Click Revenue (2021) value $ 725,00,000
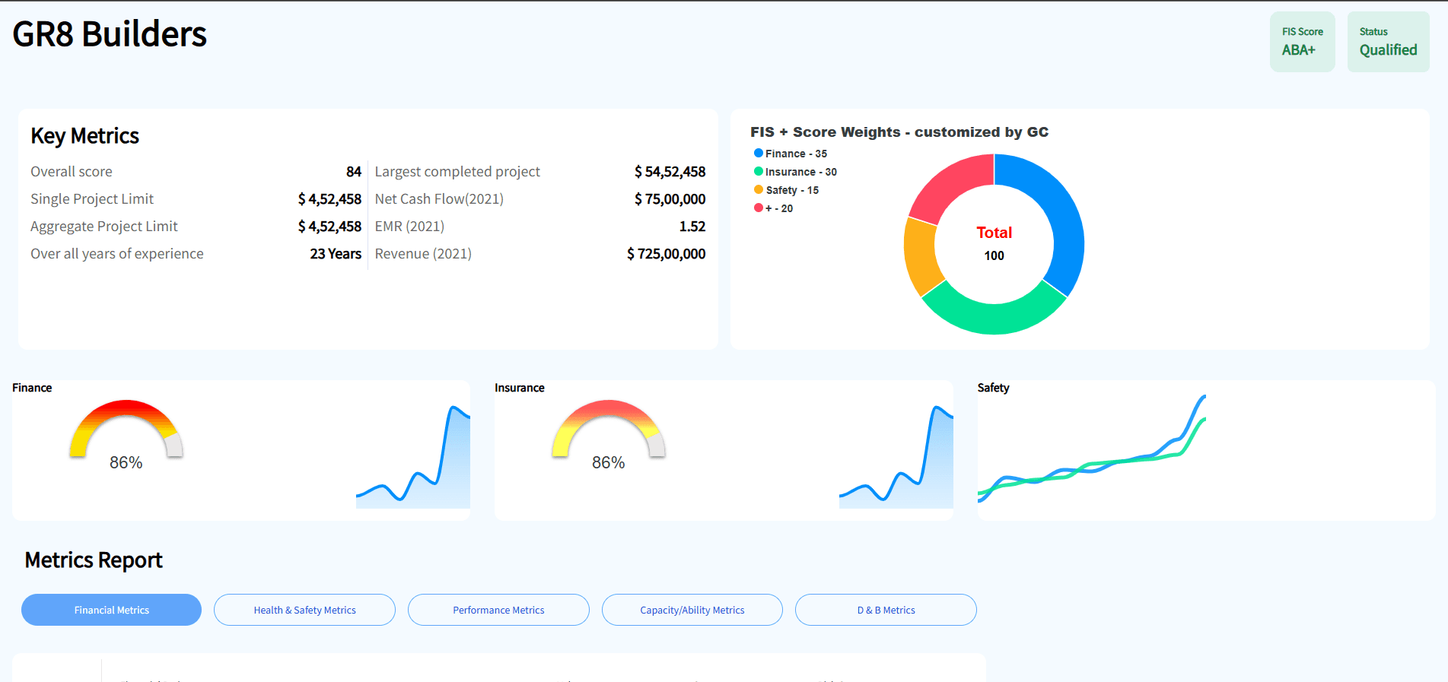Image resolution: width=1448 pixels, height=682 pixels. coord(666,254)
